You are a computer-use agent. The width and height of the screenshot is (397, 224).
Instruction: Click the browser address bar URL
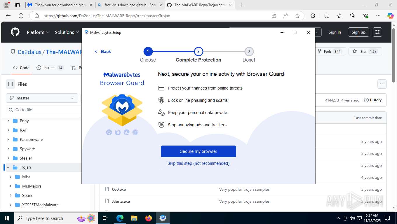(107, 16)
